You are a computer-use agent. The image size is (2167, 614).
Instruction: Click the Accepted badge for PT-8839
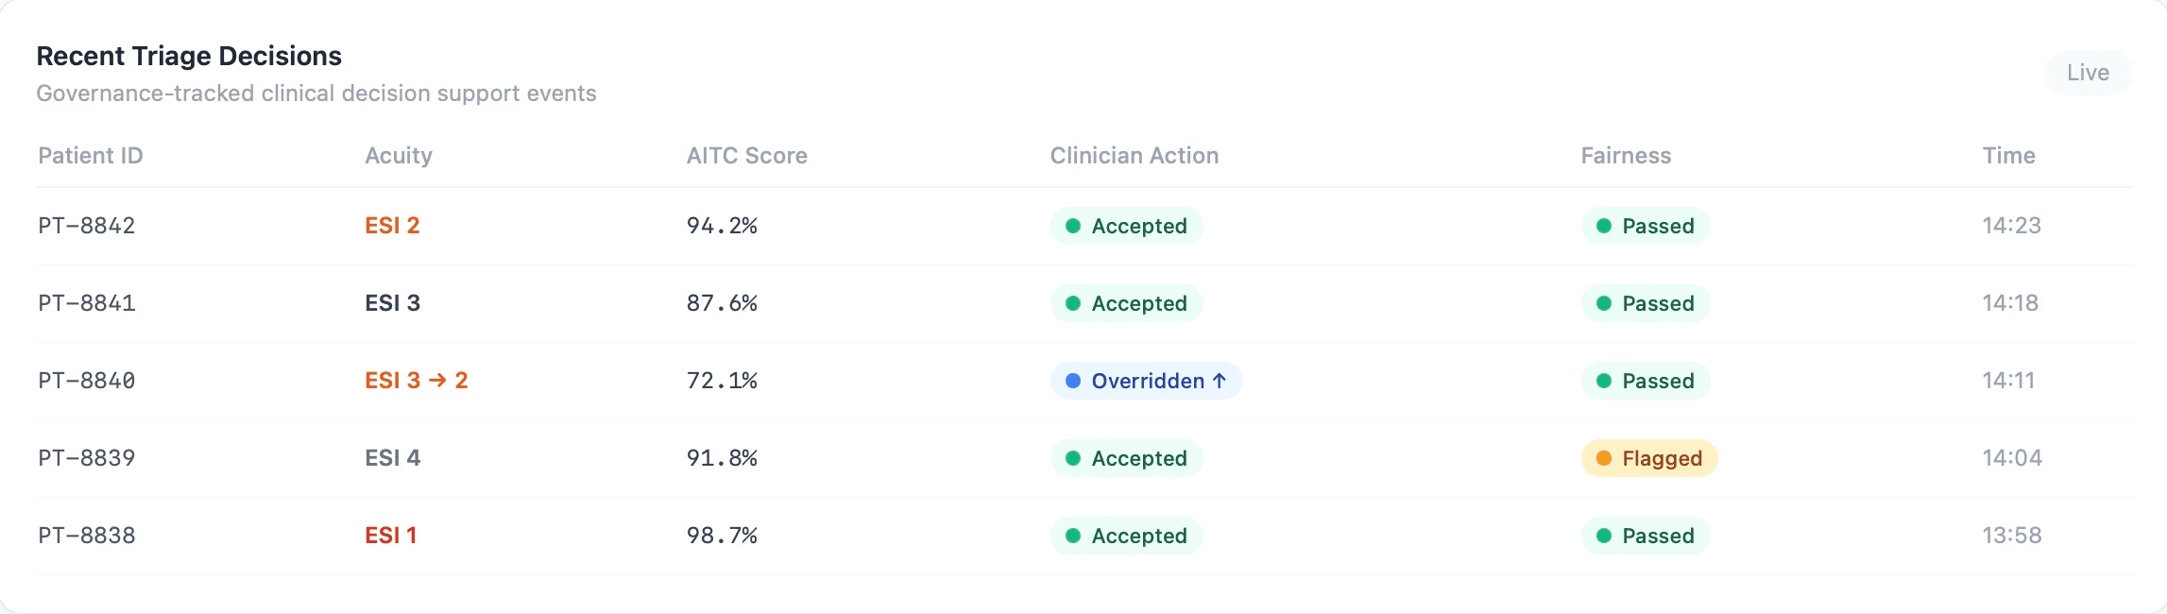pos(1126,458)
